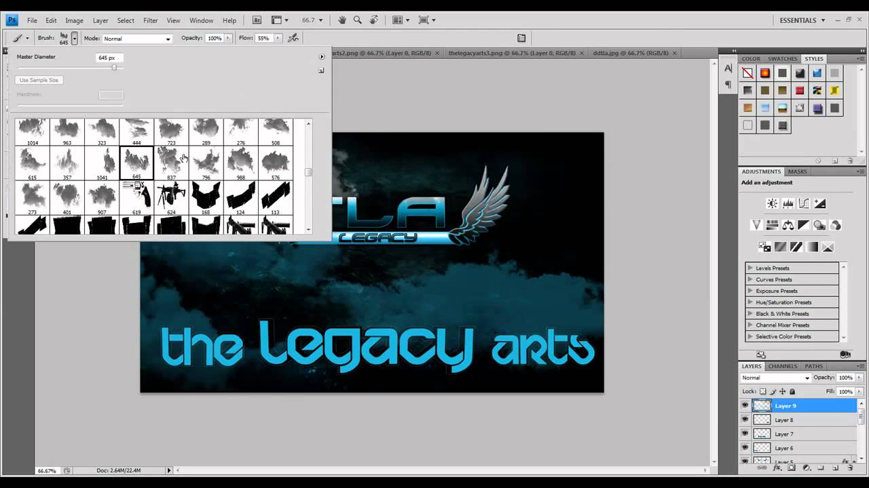Add a Curves adjustment
Viewport: 869px width, 488px height.
point(804,203)
